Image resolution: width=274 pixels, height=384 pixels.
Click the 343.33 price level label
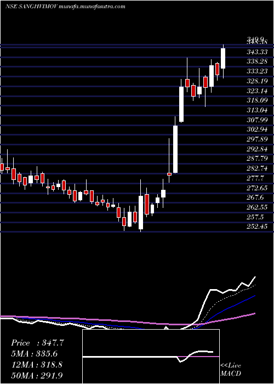[257, 52]
